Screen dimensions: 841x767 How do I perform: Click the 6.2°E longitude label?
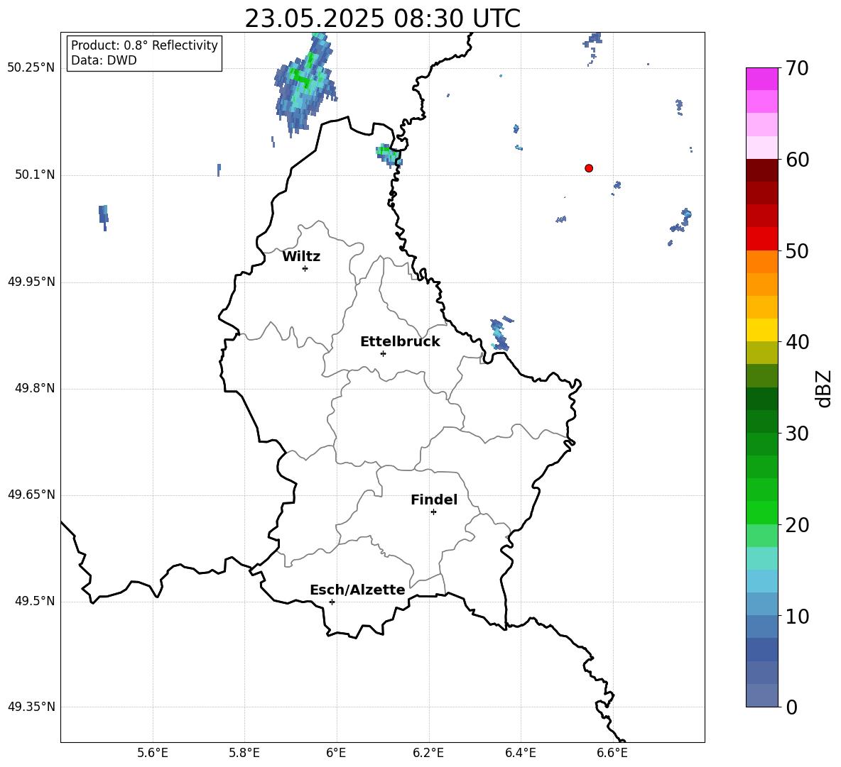(428, 753)
